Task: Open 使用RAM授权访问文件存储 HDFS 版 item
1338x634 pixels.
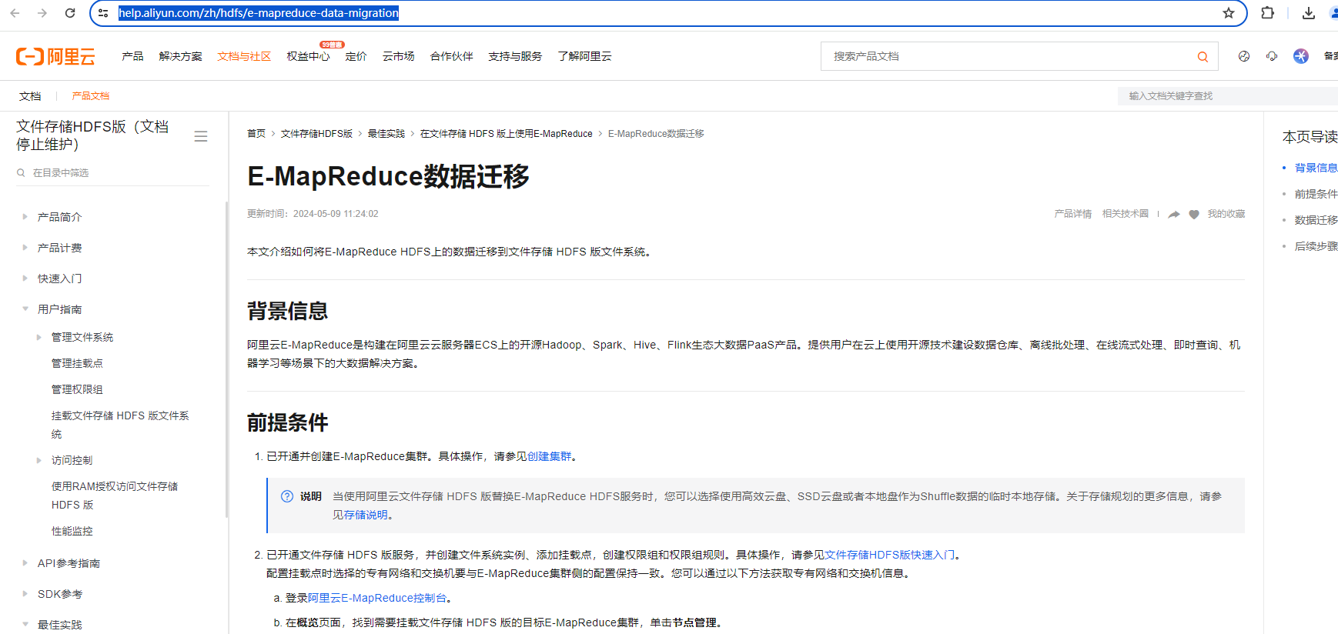Action: click(115, 496)
